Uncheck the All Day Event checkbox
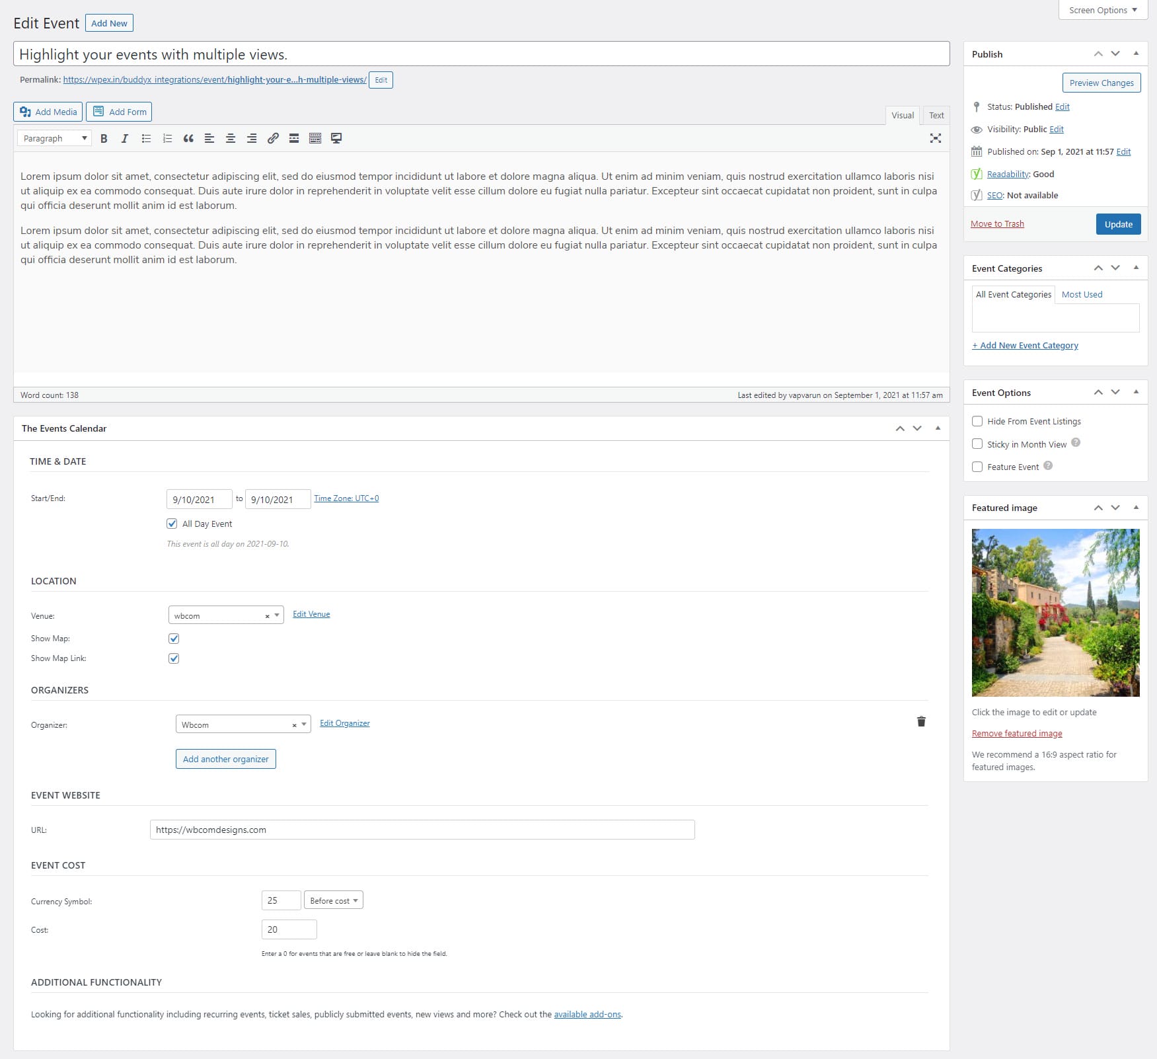The height and width of the screenshot is (1059, 1157). tap(172, 524)
